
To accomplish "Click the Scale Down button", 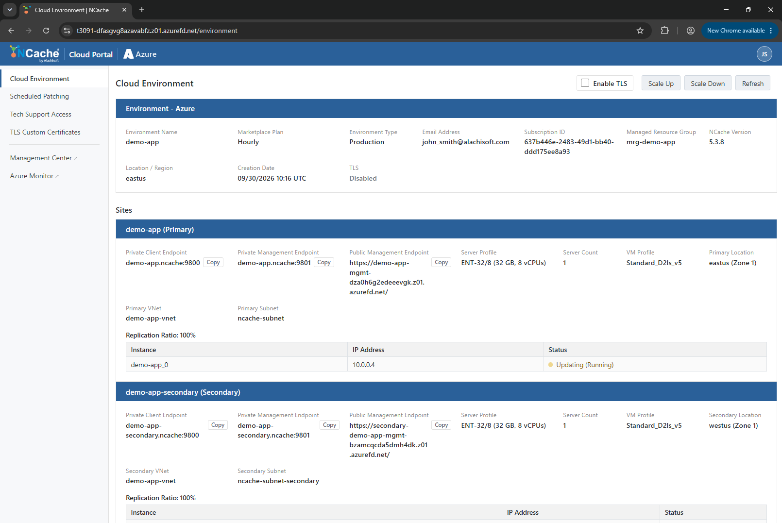I will click(708, 84).
